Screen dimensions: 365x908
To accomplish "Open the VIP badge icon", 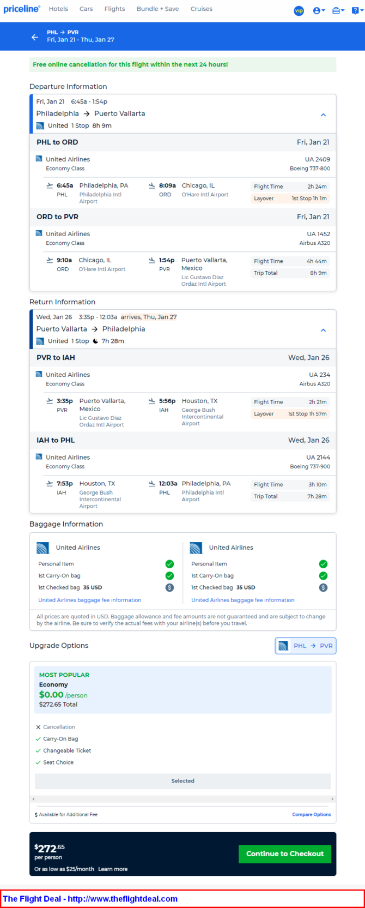I will pos(299,10).
